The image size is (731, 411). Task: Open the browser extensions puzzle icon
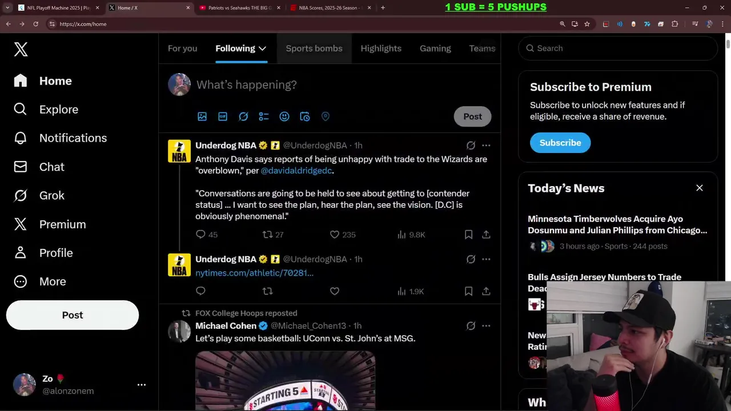[674, 24]
